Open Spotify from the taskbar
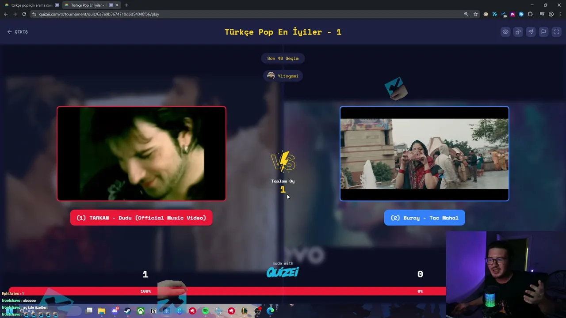The width and height of the screenshot is (566, 318). pos(205,311)
